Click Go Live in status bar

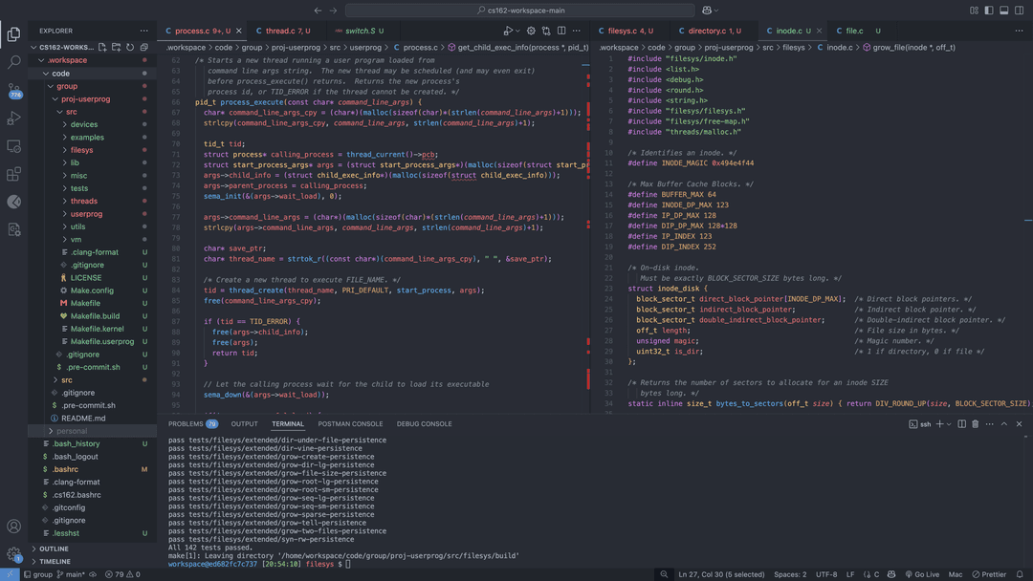(921, 574)
